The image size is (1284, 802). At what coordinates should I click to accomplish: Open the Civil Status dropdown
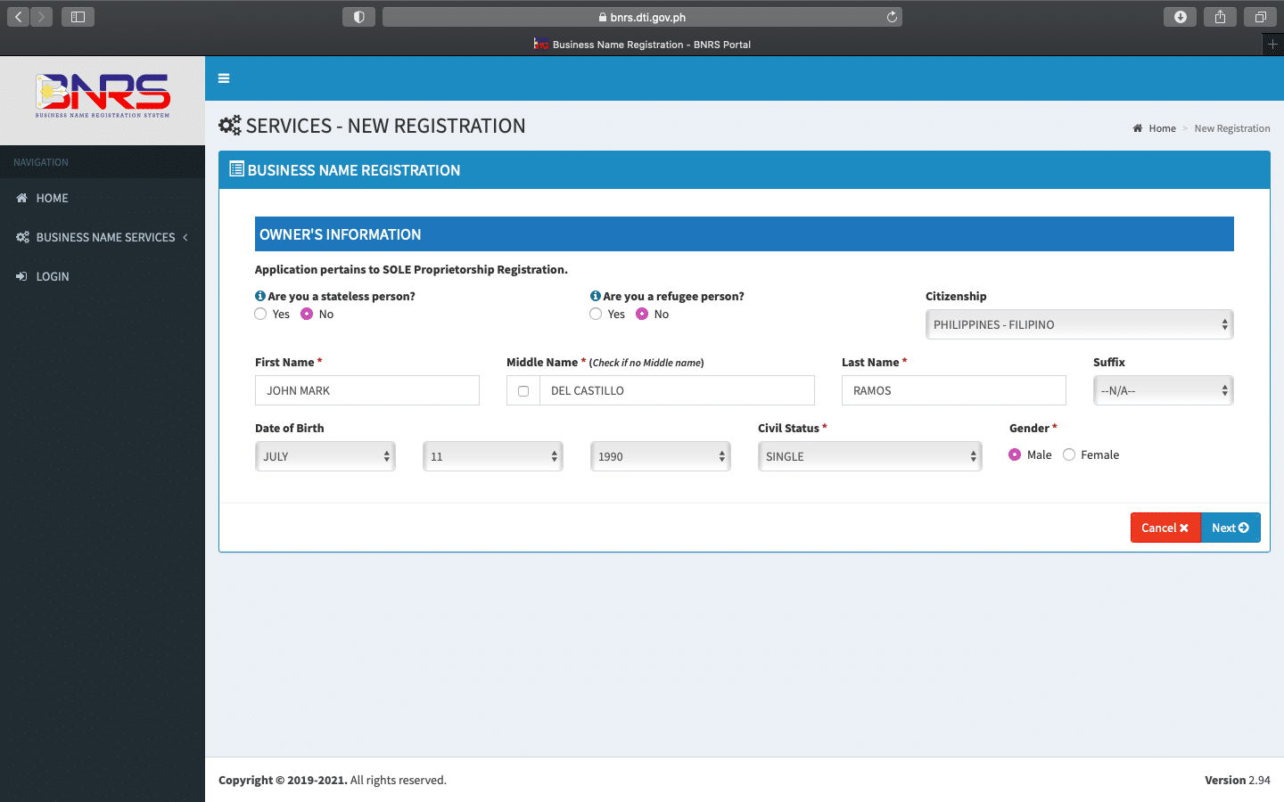[869, 456]
